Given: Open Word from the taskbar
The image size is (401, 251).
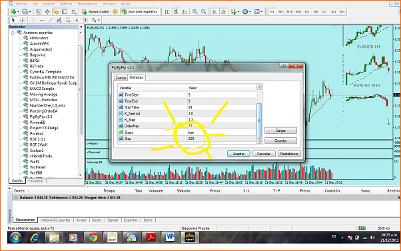Looking at the screenshot, I should [x=170, y=238].
